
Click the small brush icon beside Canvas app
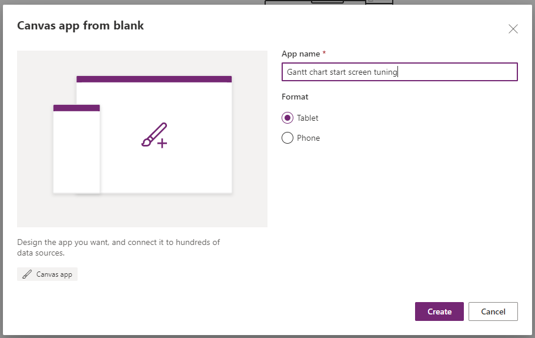(x=27, y=274)
